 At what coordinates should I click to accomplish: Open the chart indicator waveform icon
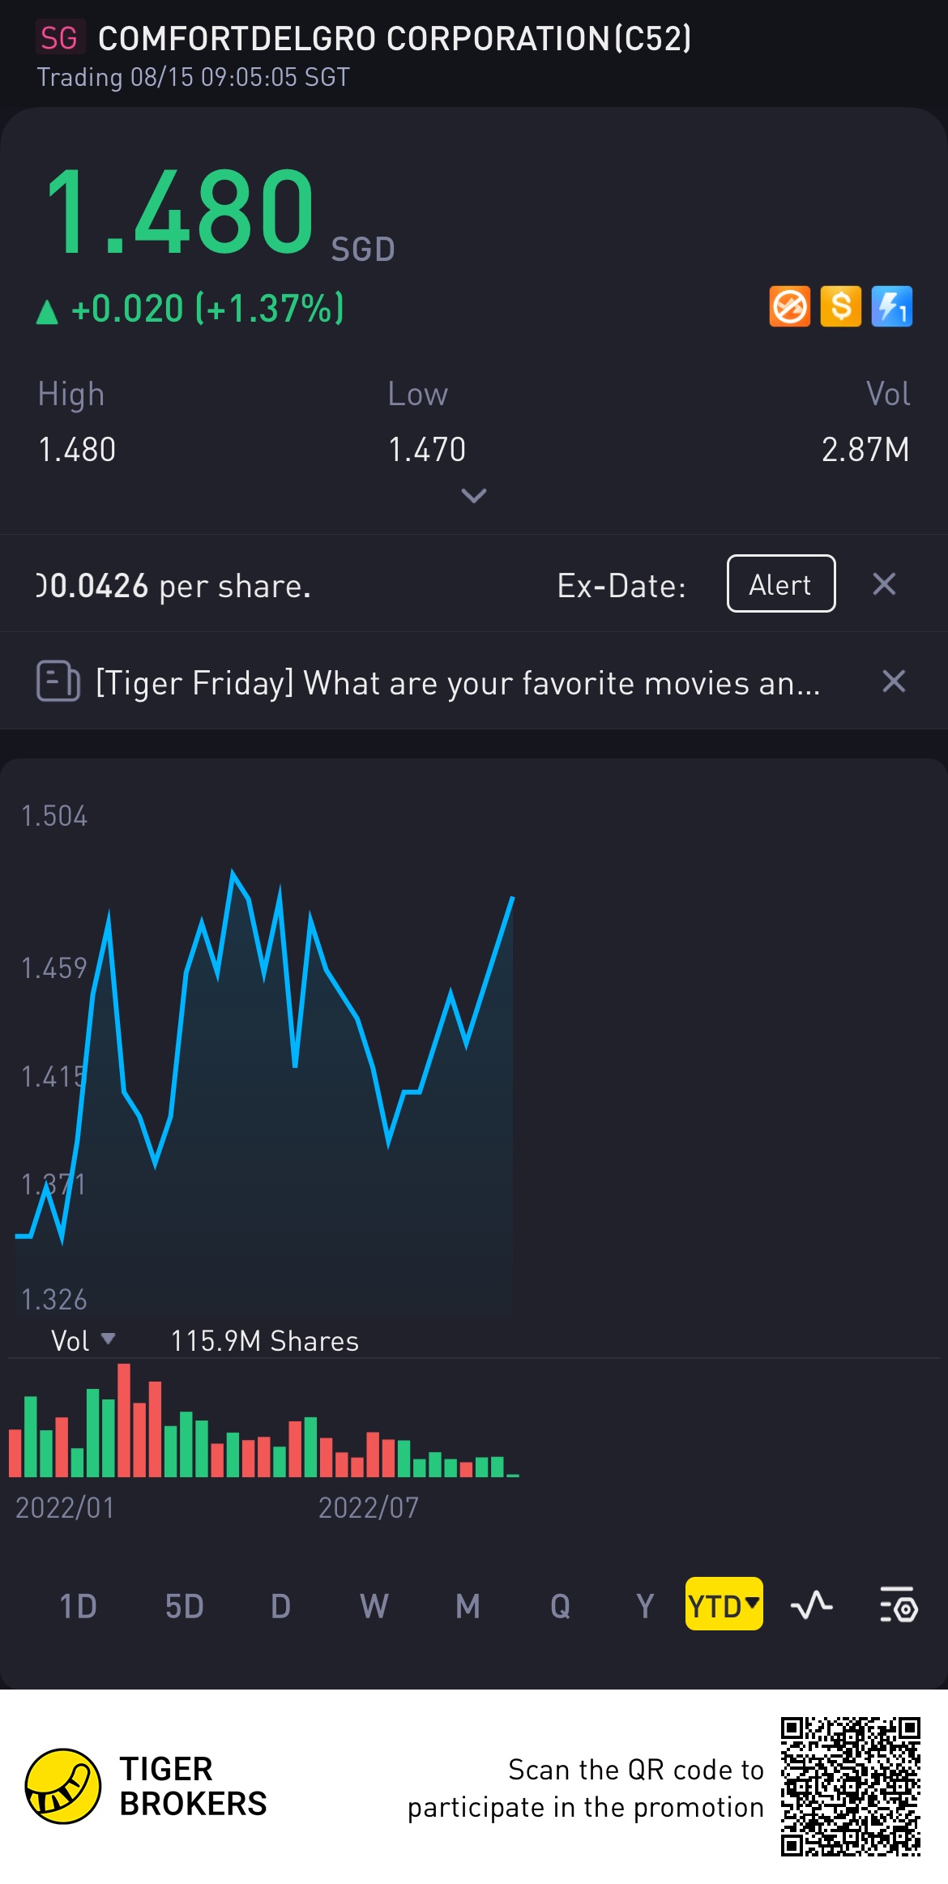(811, 1604)
